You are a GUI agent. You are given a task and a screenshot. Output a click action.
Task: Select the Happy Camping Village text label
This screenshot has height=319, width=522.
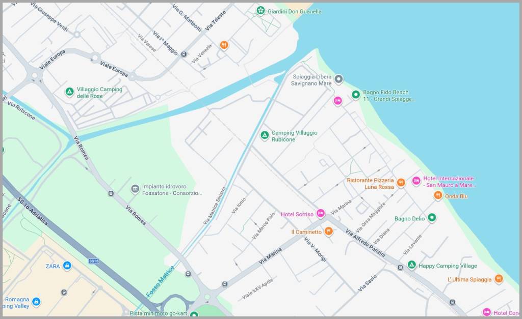pos(448,266)
